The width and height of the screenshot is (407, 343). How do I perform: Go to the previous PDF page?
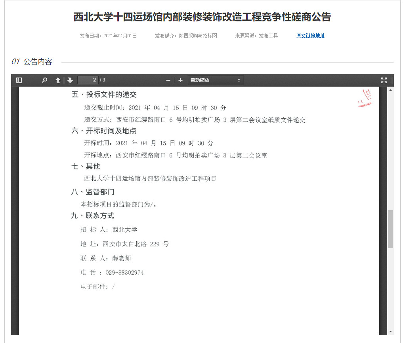tap(58, 80)
